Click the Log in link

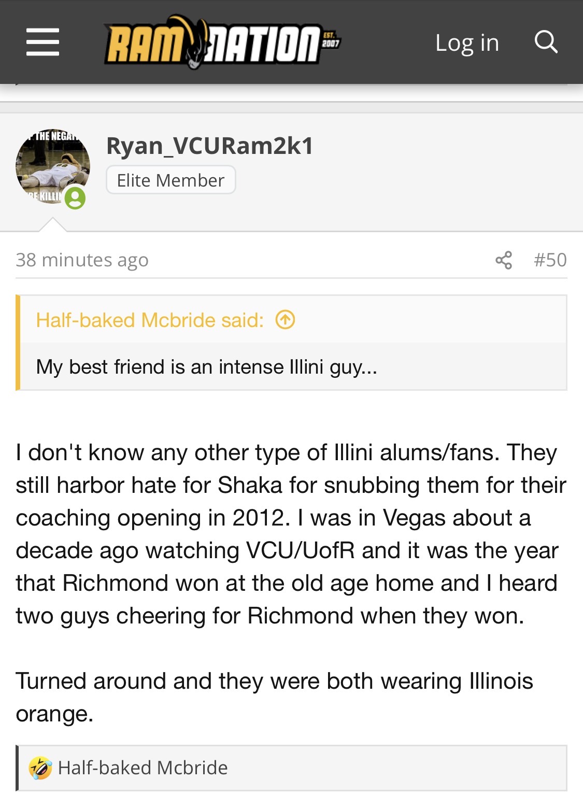coord(467,42)
